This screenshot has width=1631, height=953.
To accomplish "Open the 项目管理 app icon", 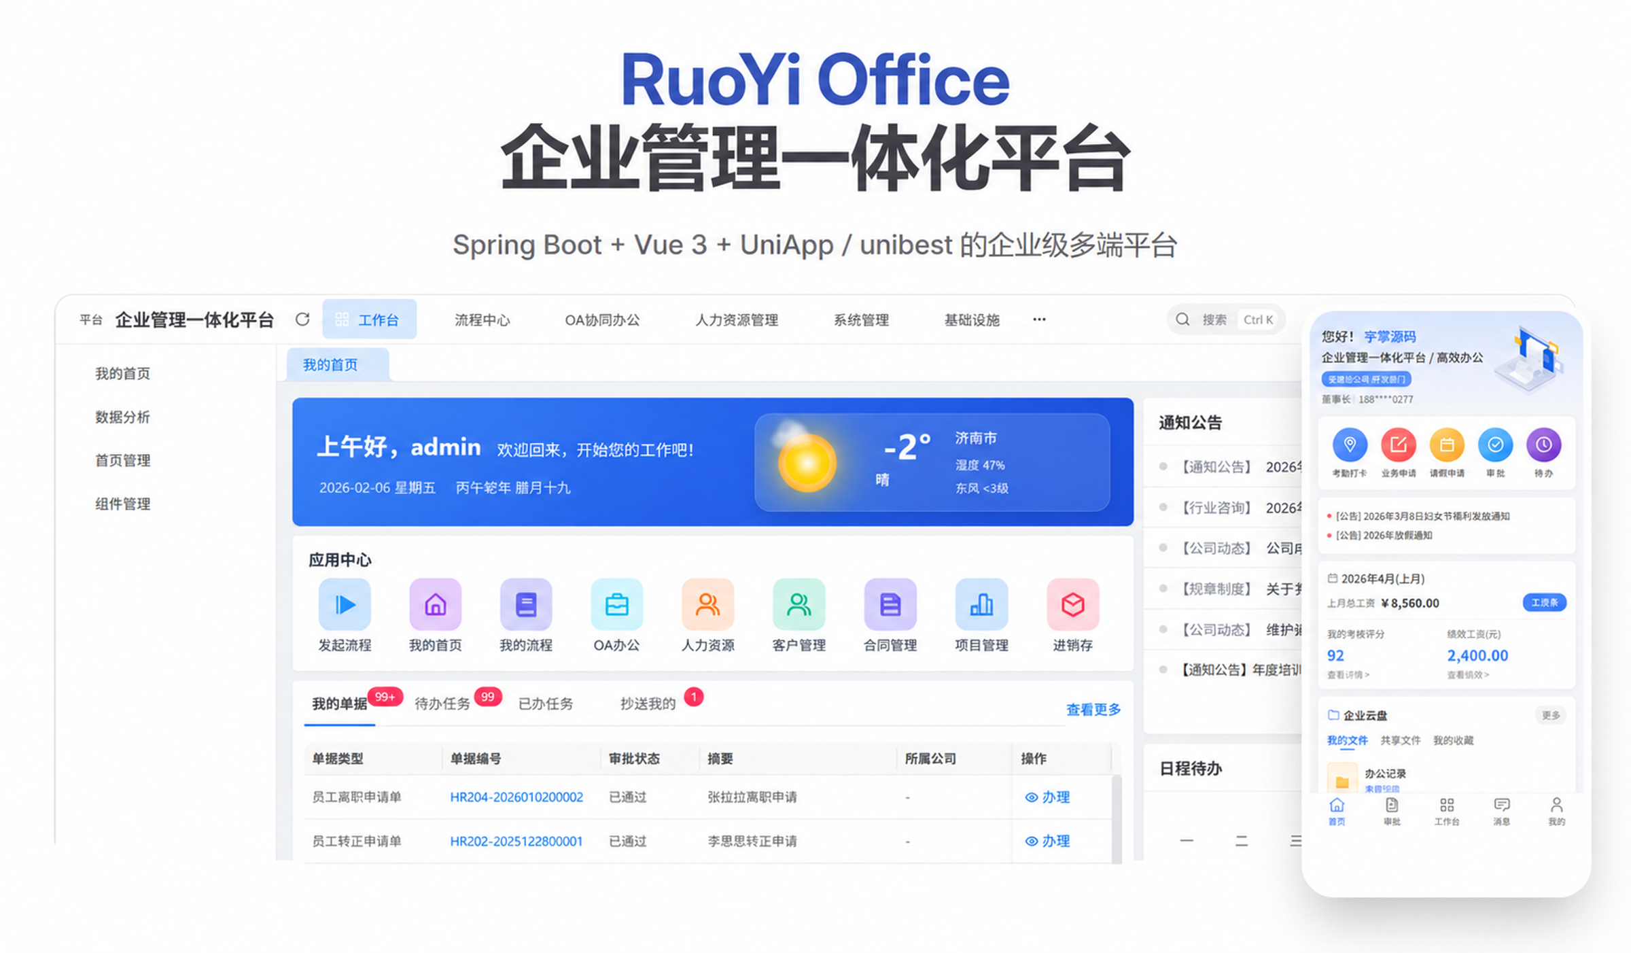I will pyautogui.click(x=981, y=604).
